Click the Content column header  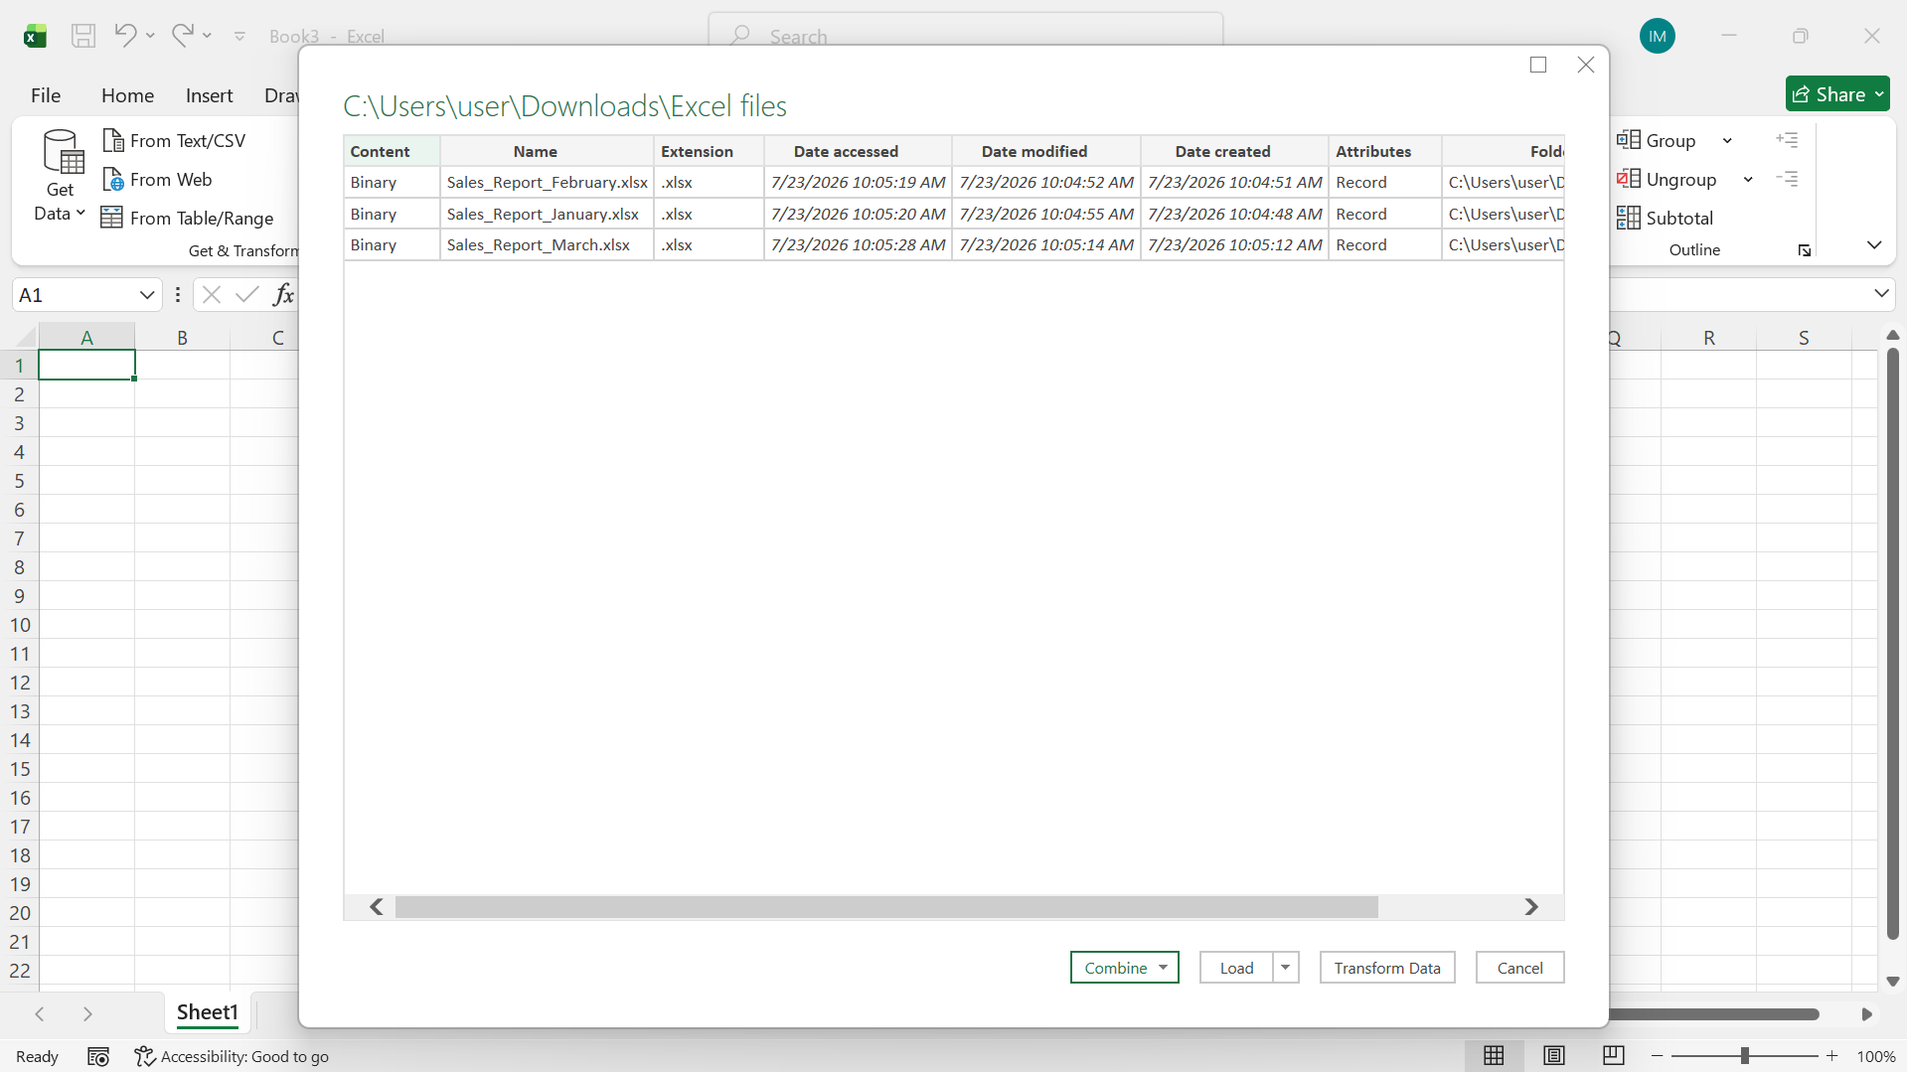click(392, 151)
